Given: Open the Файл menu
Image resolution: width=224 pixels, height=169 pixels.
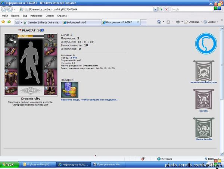Looking at the screenshot, I should tap(5, 16).
